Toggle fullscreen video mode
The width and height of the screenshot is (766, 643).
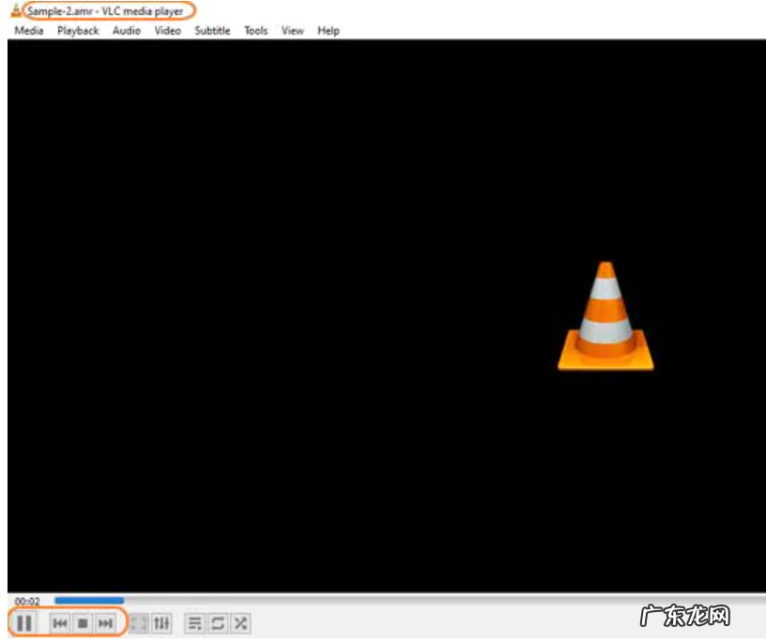pyautogui.click(x=139, y=623)
